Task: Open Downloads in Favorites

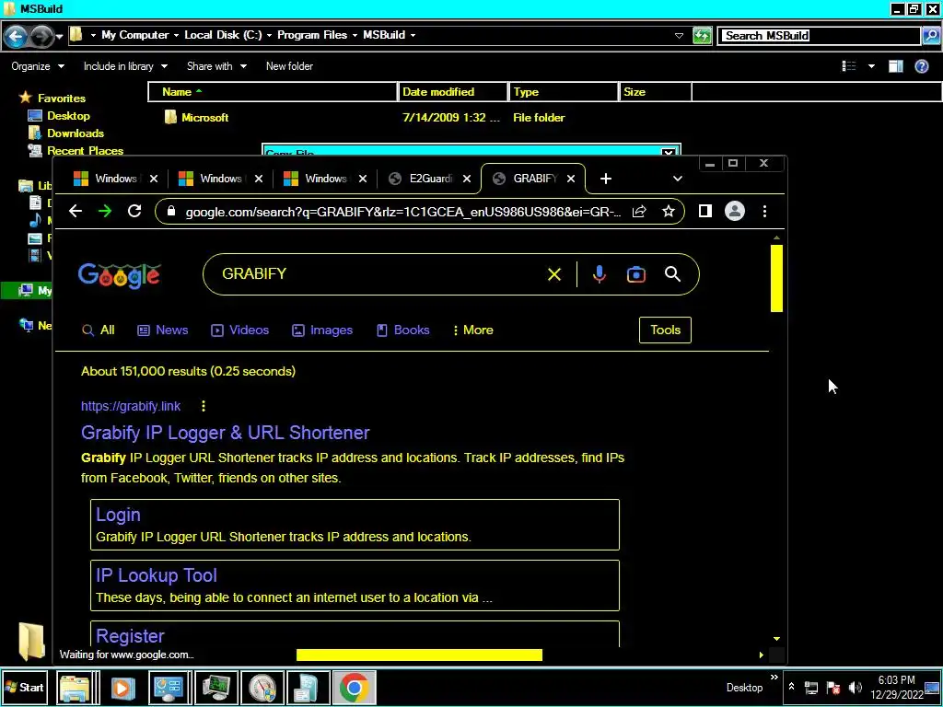Action: [76, 133]
